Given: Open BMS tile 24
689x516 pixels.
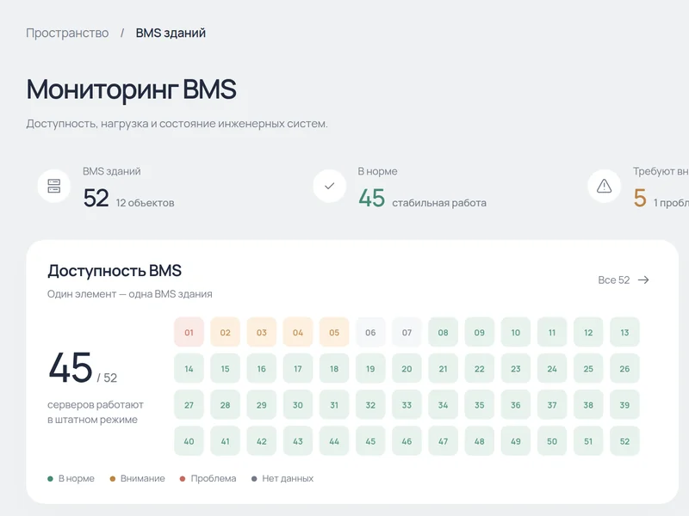Looking at the screenshot, I should point(552,369).
